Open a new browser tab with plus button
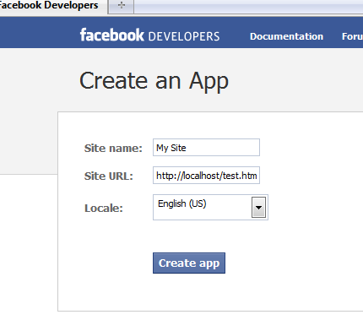This screenshot has width=363, height=320. coord(122,6)
